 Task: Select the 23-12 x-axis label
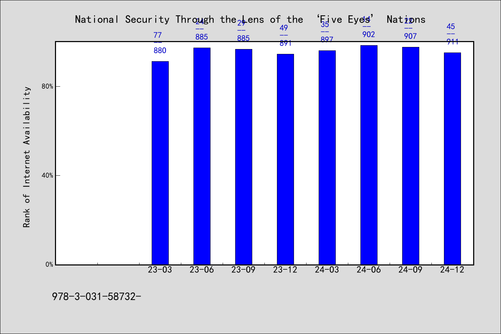point(285,270)
